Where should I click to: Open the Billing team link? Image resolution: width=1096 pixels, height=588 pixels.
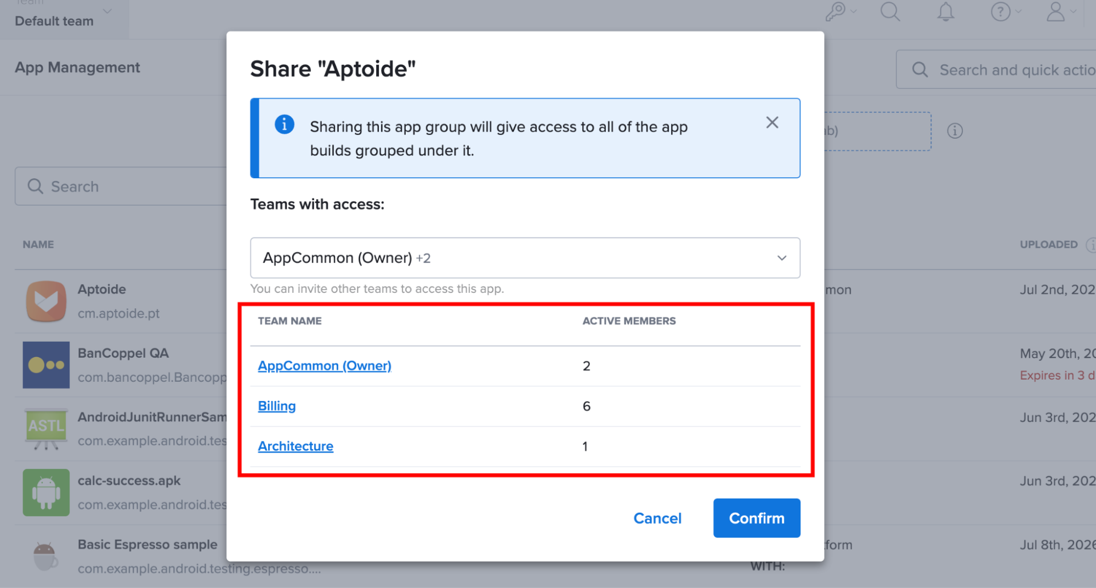pos(277,406)
